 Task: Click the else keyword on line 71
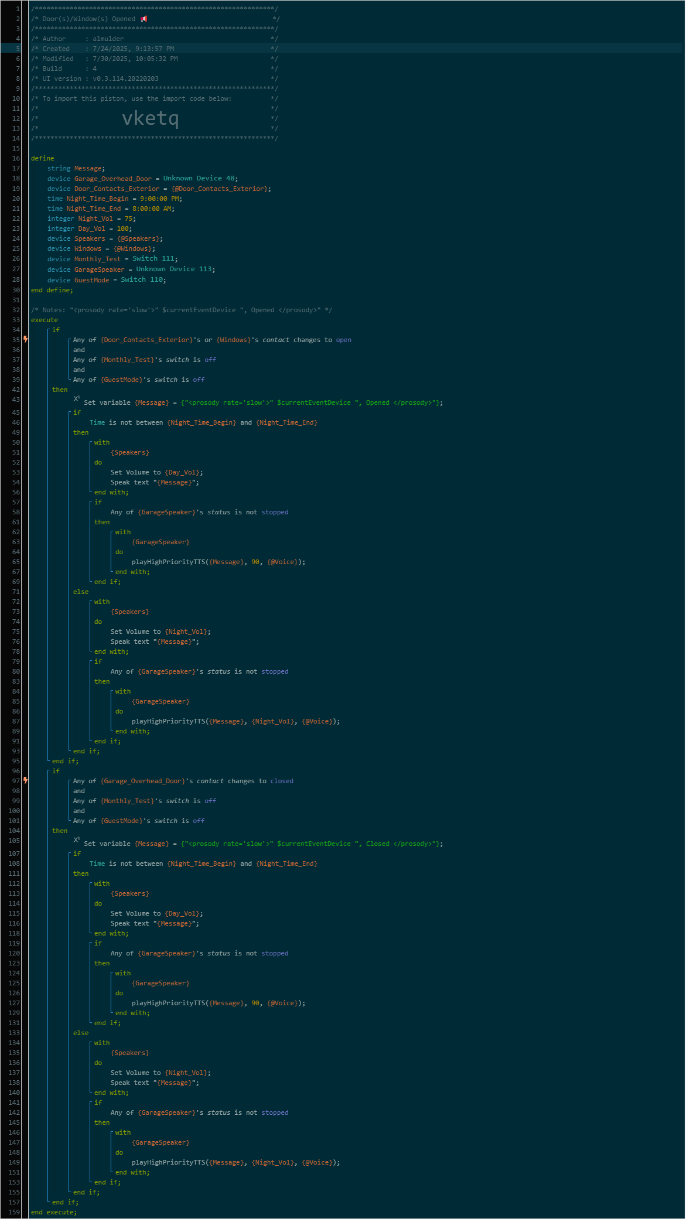[81, 592]
